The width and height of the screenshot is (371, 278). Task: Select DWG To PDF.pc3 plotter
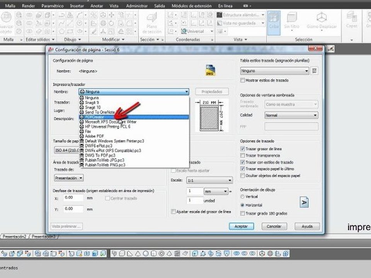click(134, 155)
